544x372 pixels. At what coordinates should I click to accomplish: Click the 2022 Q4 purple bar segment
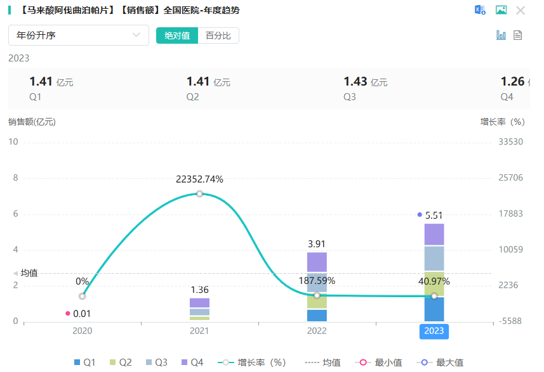(x=317, y=262)
